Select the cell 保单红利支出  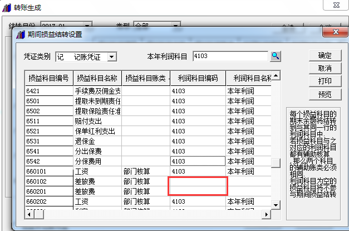97,131
